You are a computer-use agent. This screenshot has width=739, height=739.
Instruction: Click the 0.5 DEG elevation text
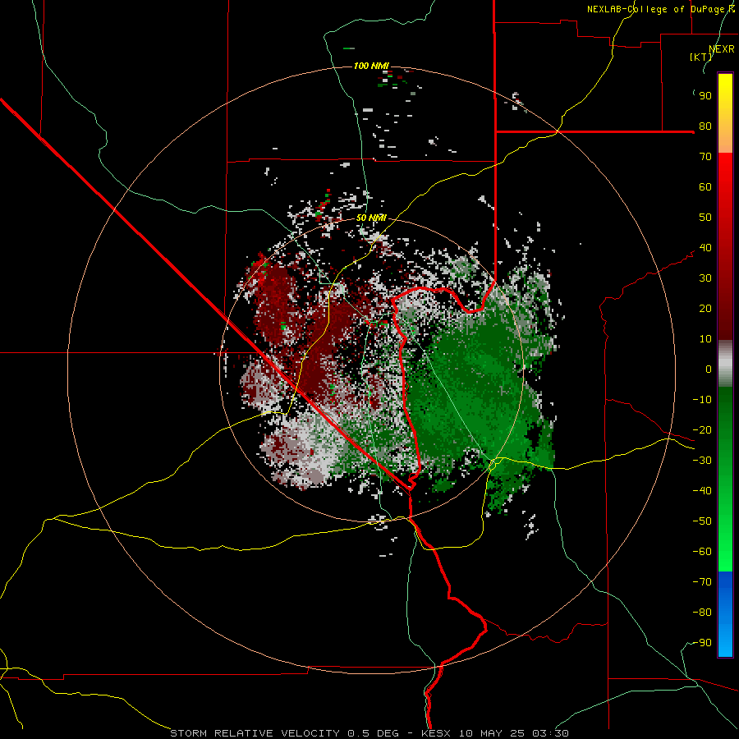pos(373,733)
